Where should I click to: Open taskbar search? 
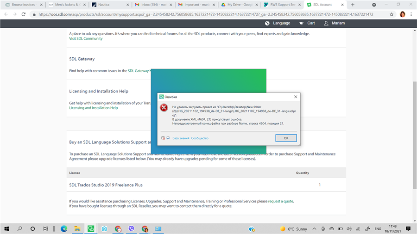click(19, 229)
